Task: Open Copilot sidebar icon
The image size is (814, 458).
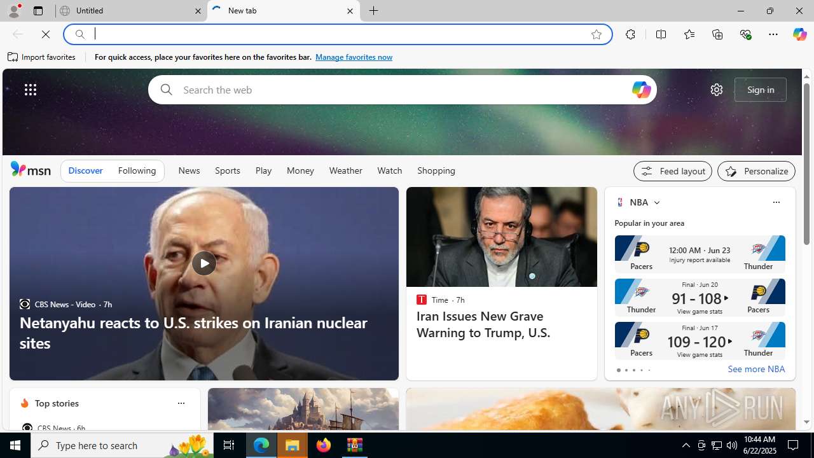Action: [x=799, y=34]
